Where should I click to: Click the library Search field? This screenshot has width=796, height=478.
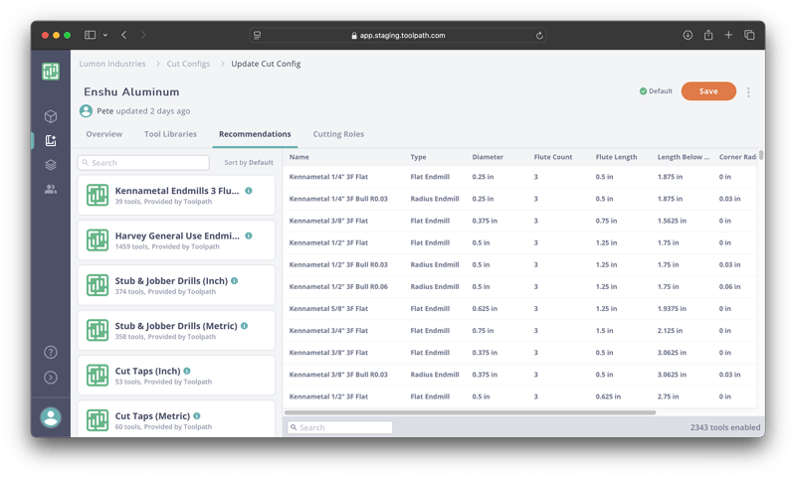143,163
